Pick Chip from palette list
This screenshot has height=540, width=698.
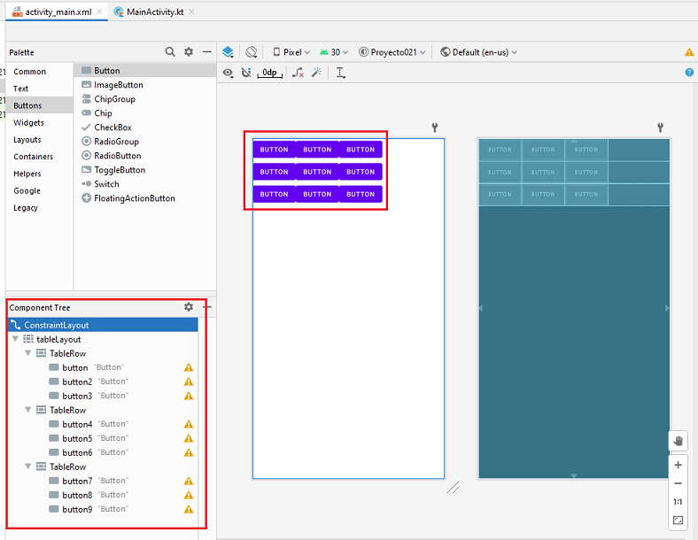point(145,113)
